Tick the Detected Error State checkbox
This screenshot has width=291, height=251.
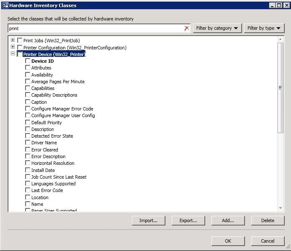click(x=28, y=136)
